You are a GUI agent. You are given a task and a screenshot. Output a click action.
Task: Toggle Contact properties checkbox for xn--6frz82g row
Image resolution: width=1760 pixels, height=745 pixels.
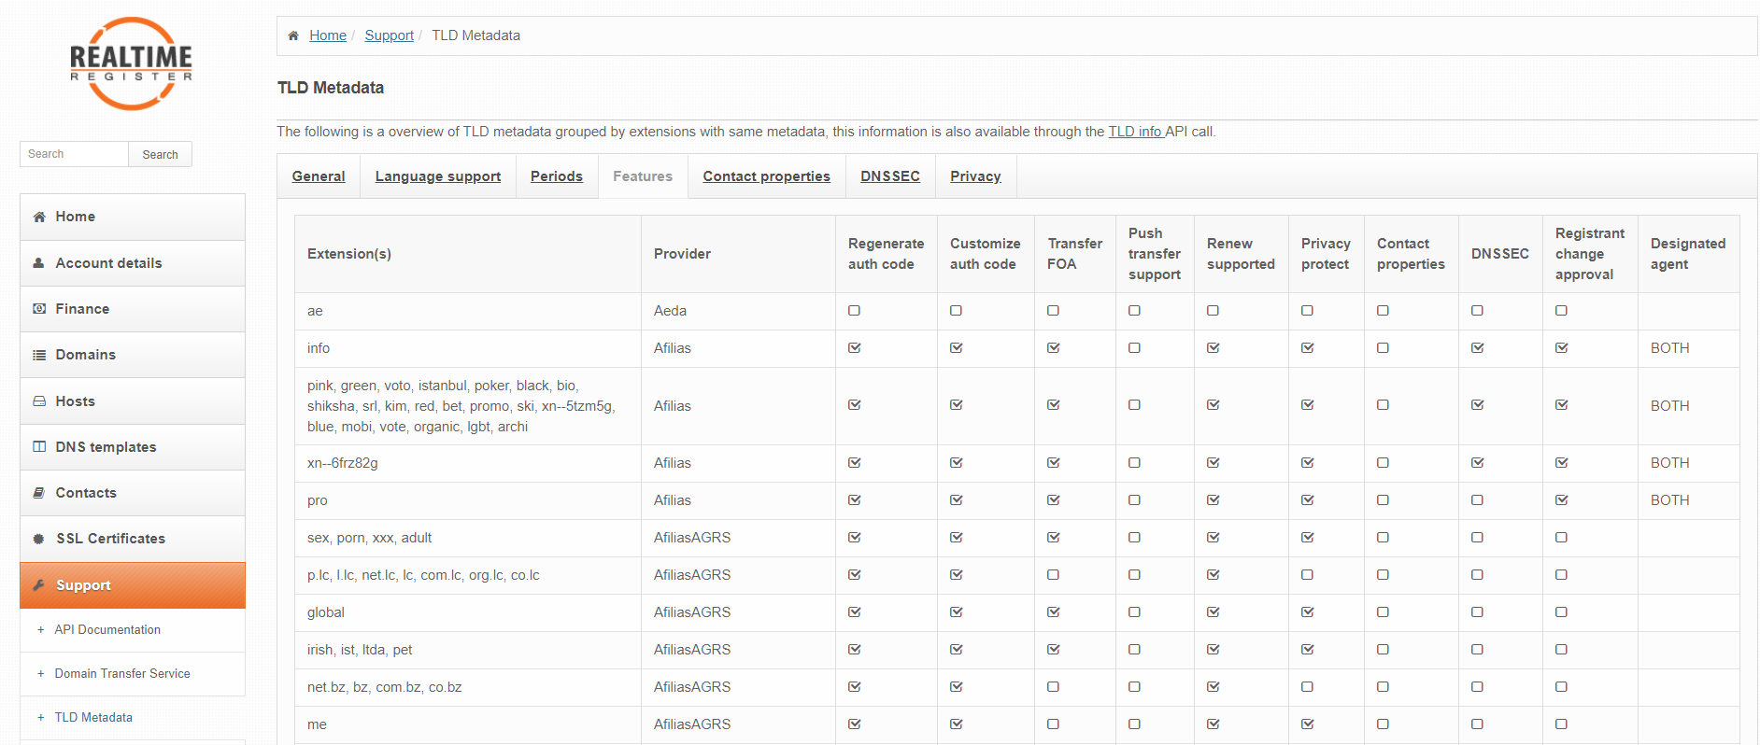[x=1383, y=463]
